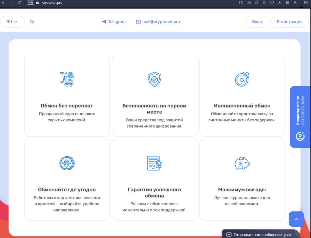The image size is (311, 238).
Task: Click the stopwatch icon for fast exchange
Action: click(242, 79)
